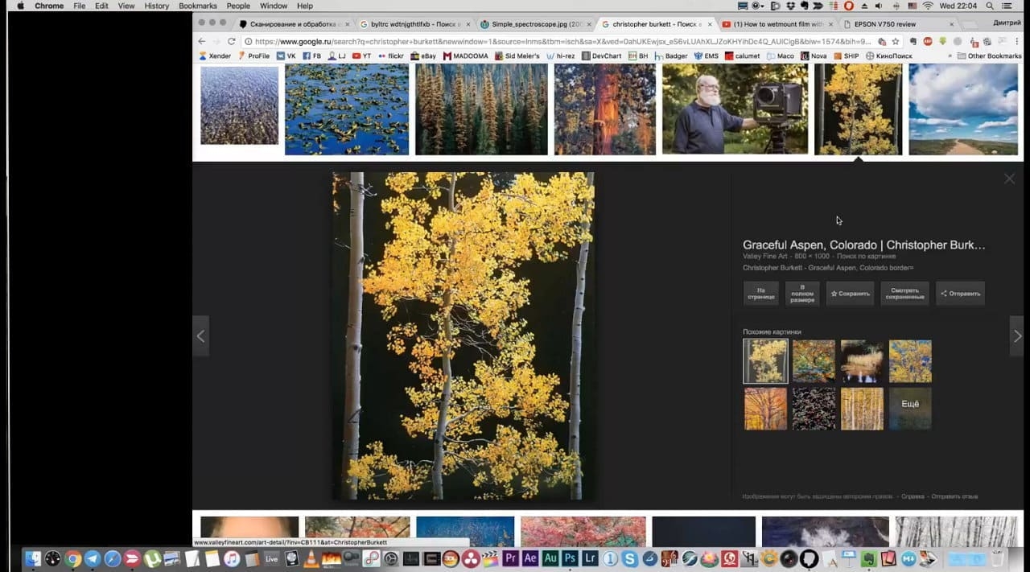Open the Window menu

tap(274, 6)
